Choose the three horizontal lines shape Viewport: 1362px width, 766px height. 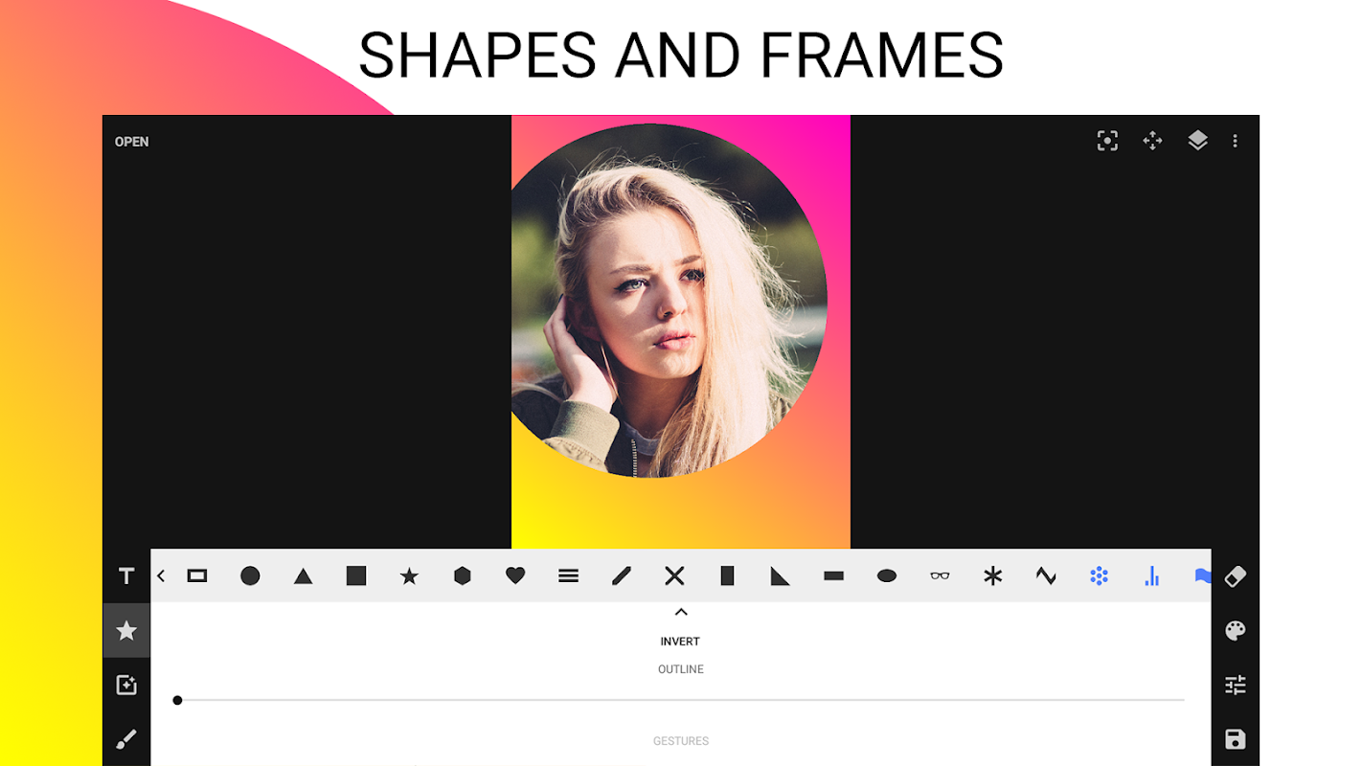pos(569,575)
